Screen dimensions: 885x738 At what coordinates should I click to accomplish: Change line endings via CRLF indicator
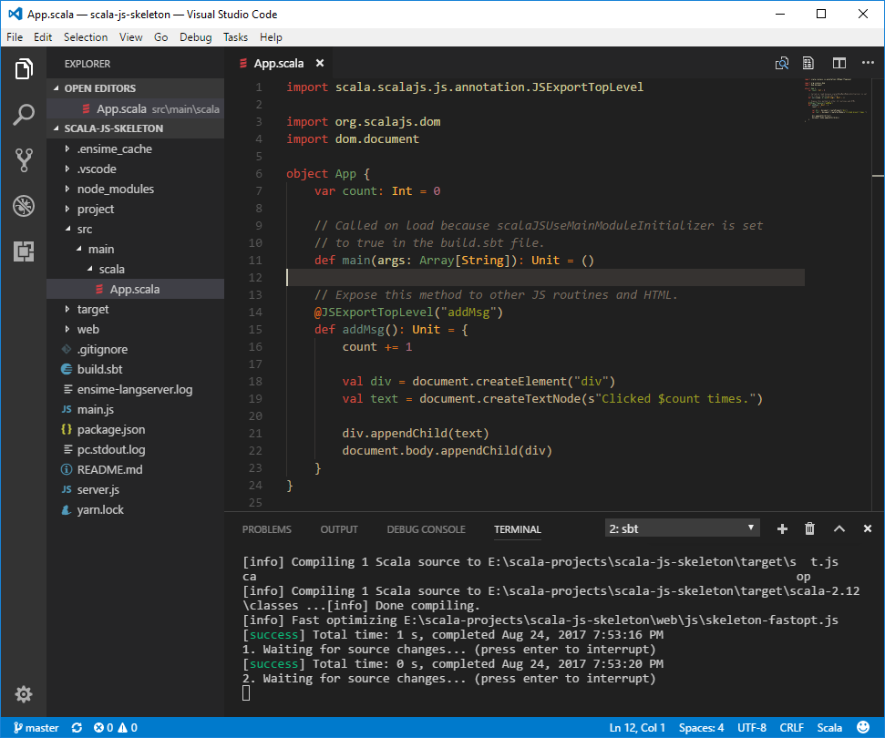coord(791,728)
